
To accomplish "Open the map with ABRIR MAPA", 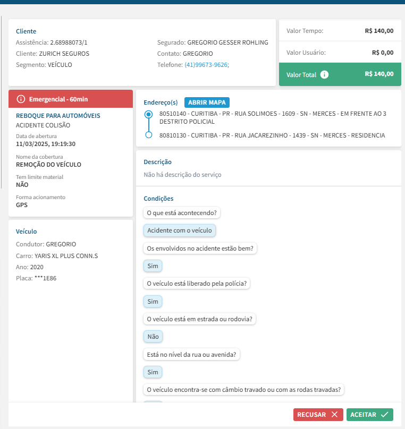I will 207,102.
